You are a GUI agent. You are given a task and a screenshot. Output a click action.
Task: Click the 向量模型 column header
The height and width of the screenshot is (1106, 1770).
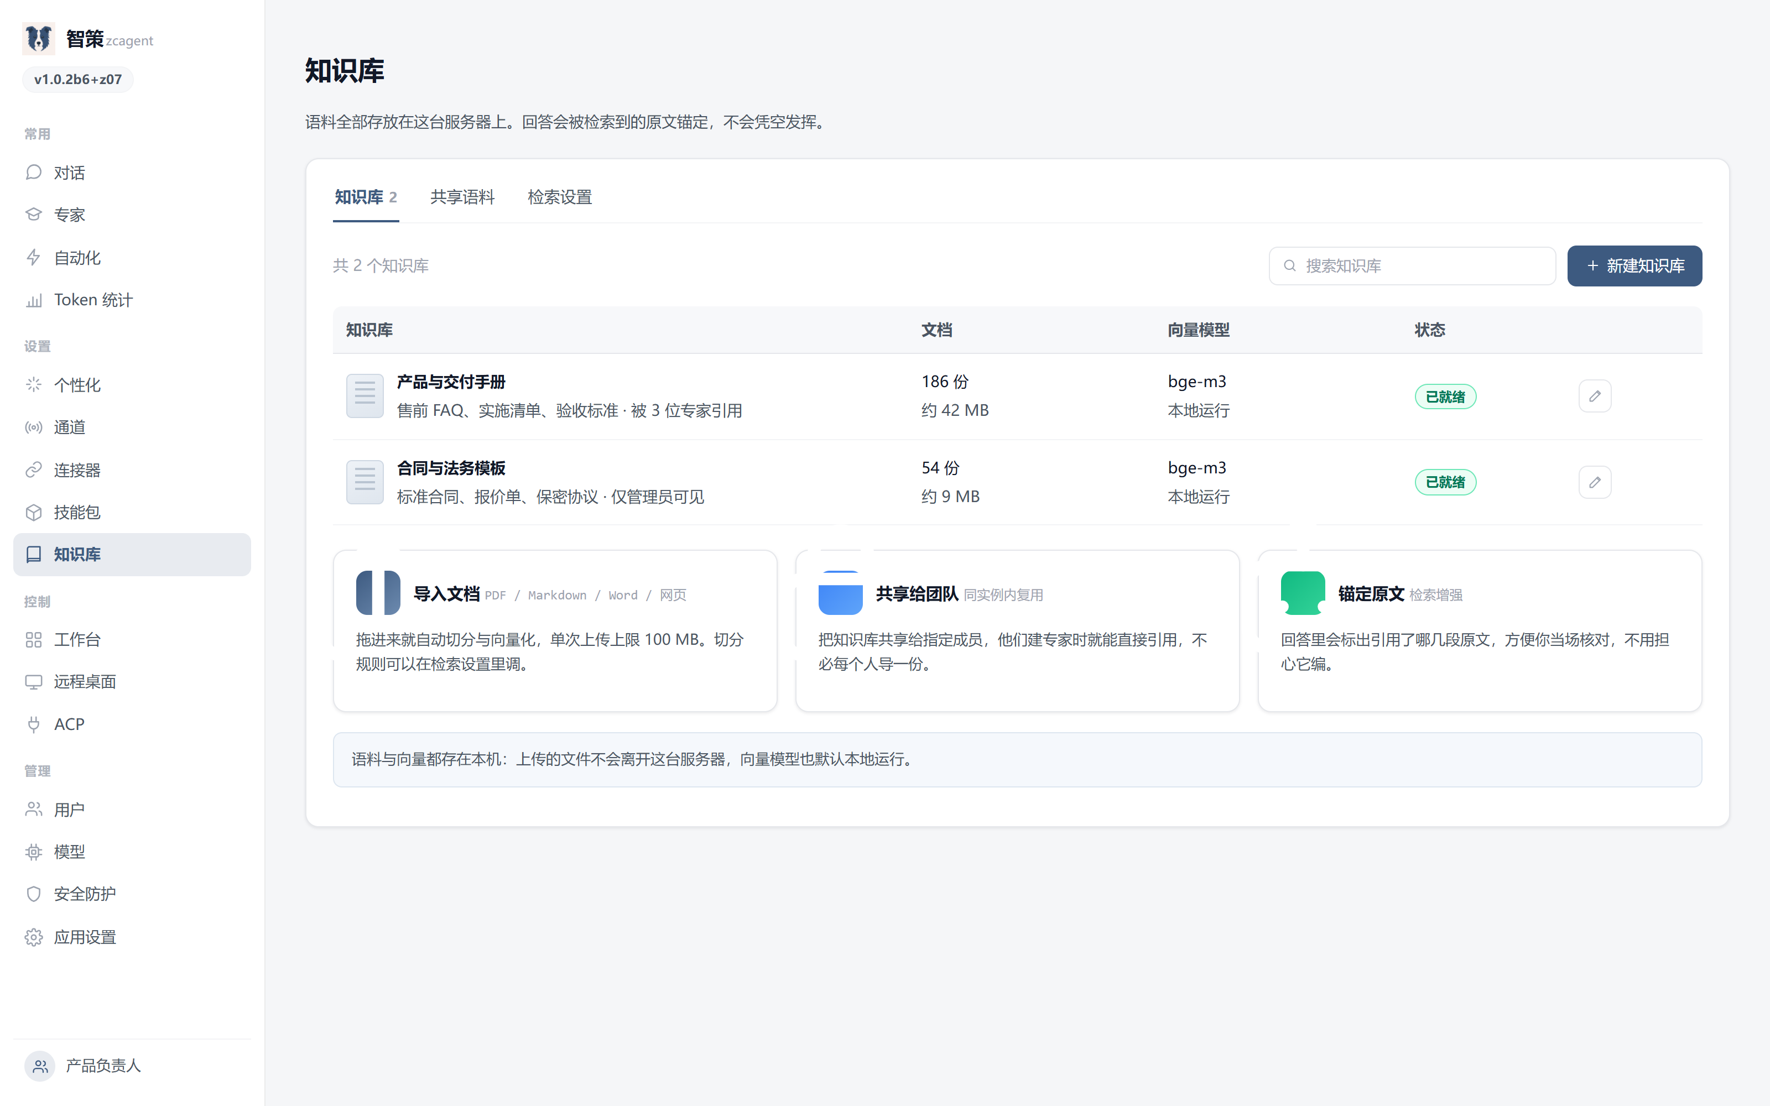(x=1198, y=330)
